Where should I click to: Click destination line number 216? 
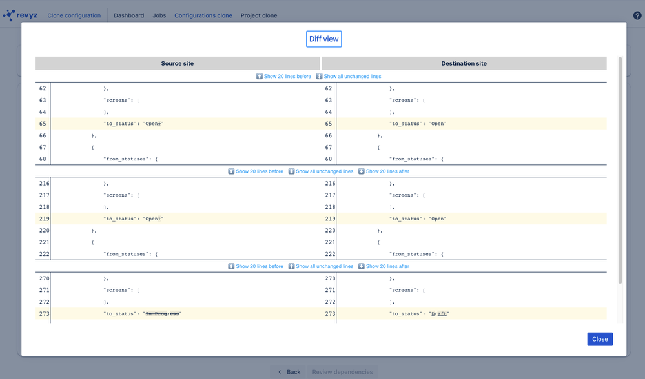coord(331,183)
